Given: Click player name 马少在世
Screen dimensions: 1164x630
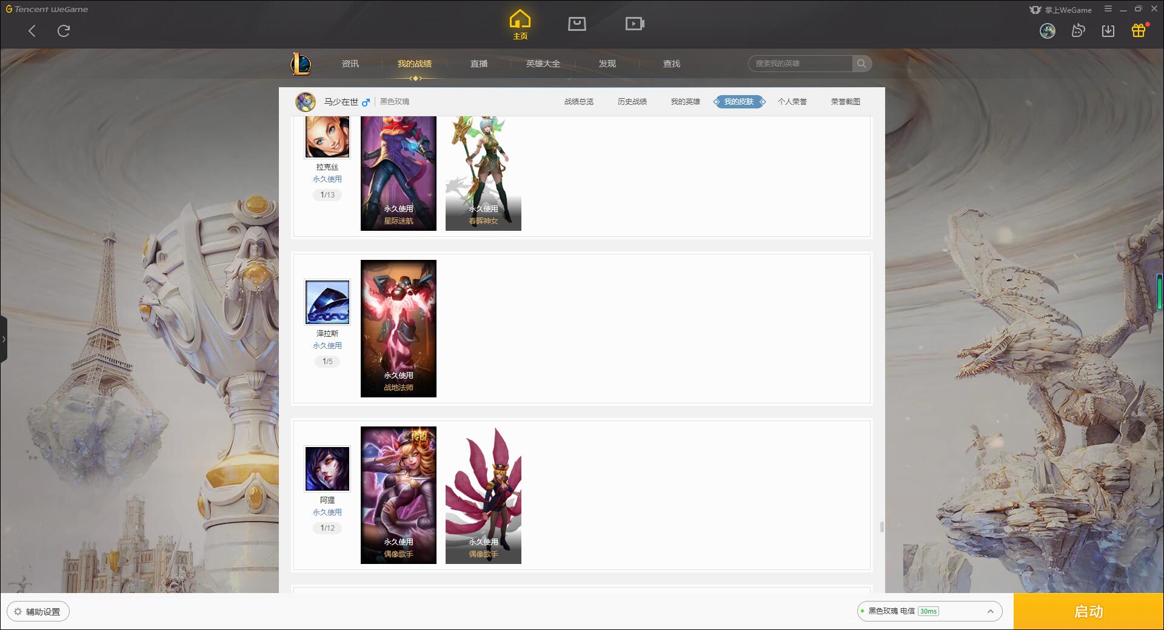Looking at the screenshot, I should tap(341, 102).
